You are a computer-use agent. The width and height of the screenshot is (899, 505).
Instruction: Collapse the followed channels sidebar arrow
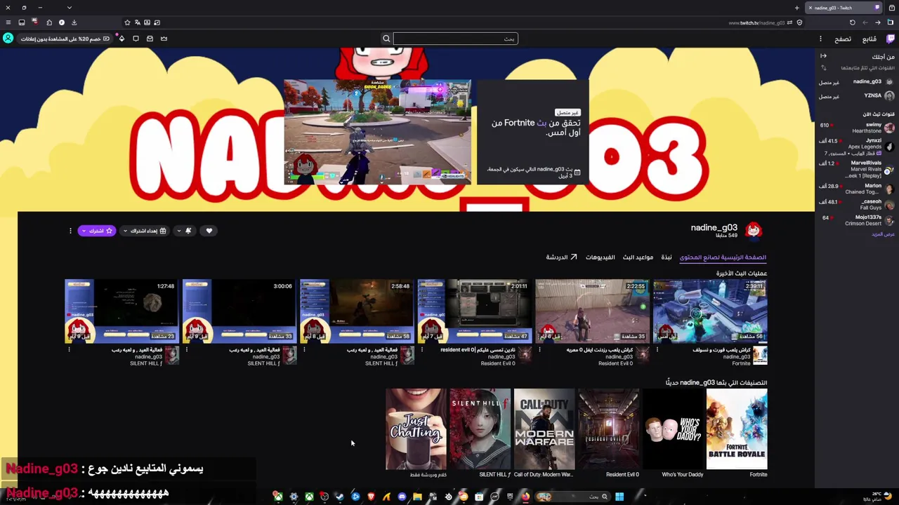click(x=823, y=56)
